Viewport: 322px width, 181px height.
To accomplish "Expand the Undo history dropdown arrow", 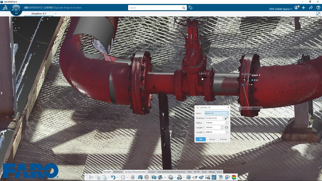I will [117, 177].
